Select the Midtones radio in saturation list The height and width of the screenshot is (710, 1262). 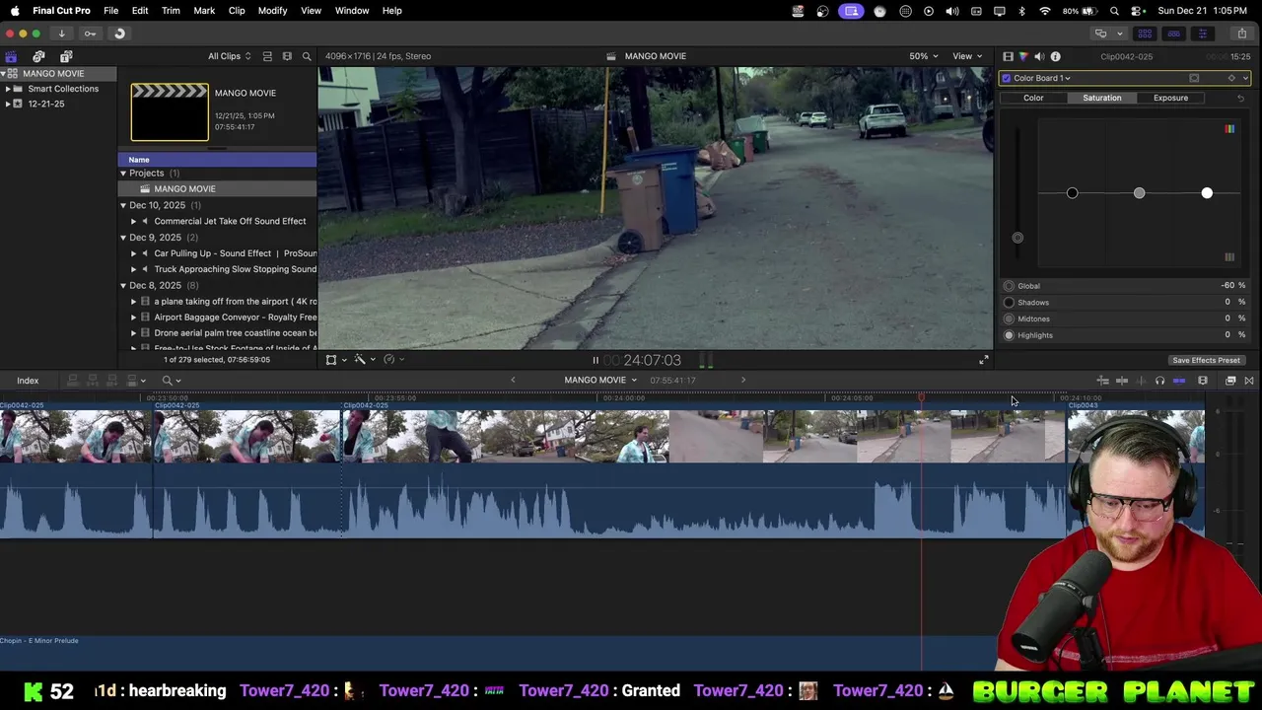pos(1009,319)
